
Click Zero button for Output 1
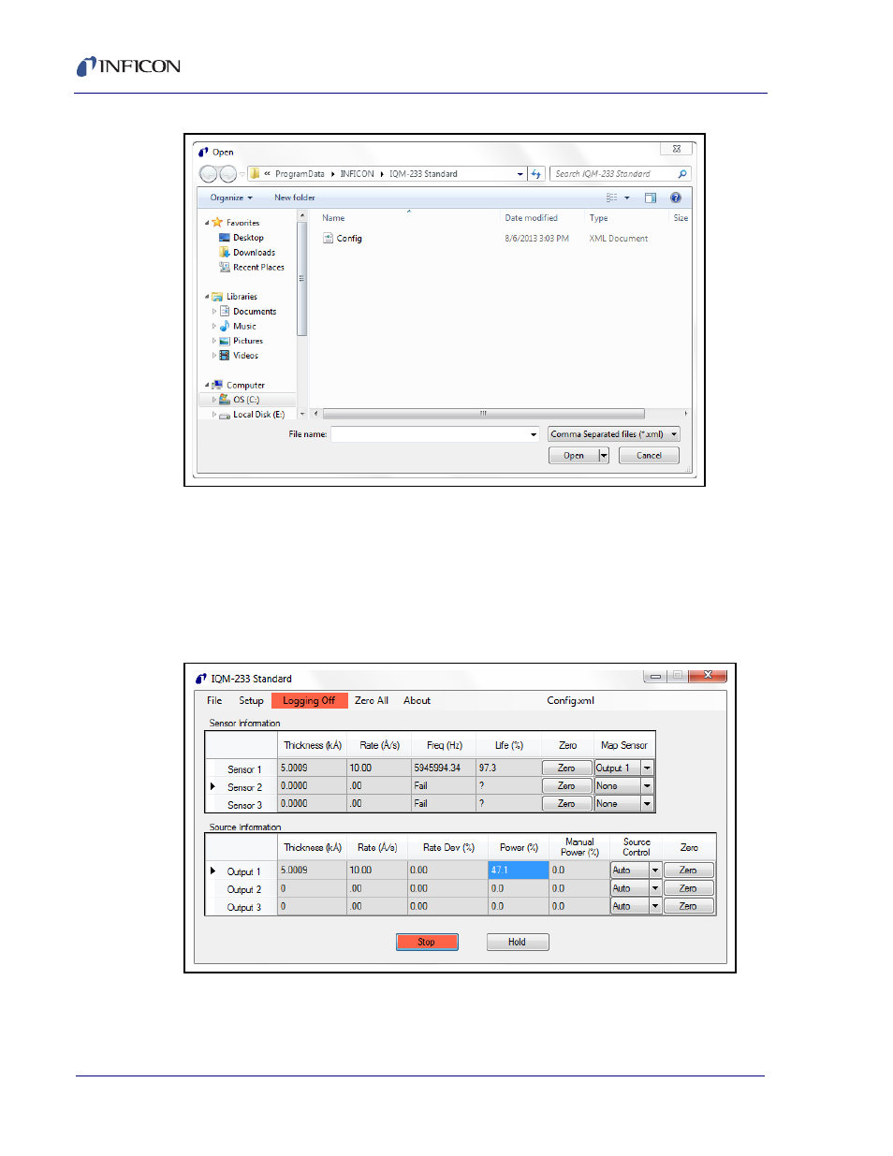[688, 871]
